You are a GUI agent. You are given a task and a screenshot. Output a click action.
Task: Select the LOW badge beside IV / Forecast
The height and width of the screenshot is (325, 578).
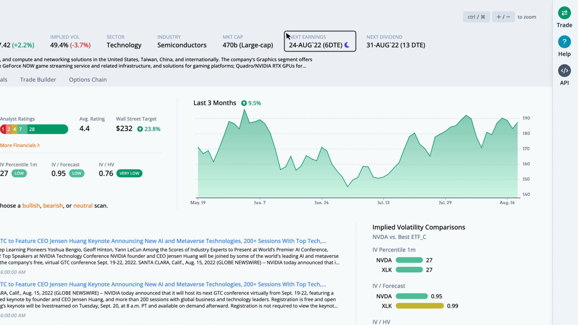[x=77, y=173]
